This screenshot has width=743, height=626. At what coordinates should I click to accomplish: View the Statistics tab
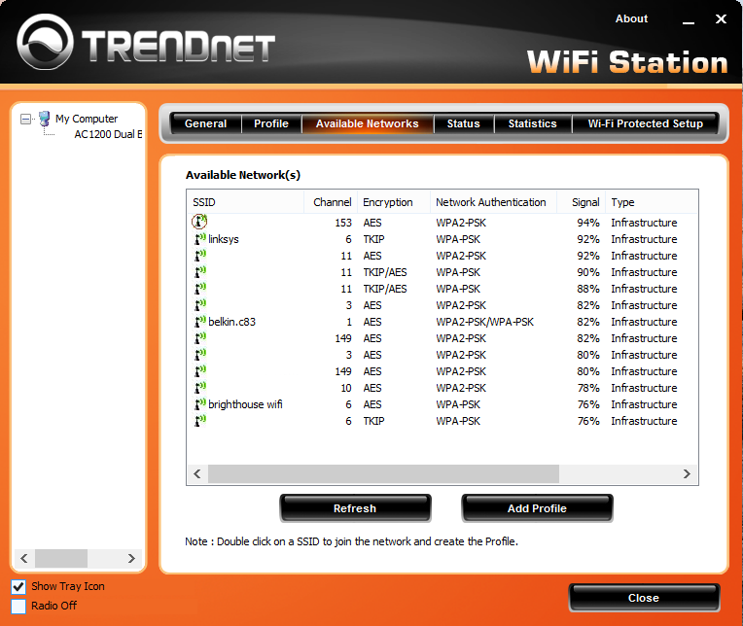533,123
